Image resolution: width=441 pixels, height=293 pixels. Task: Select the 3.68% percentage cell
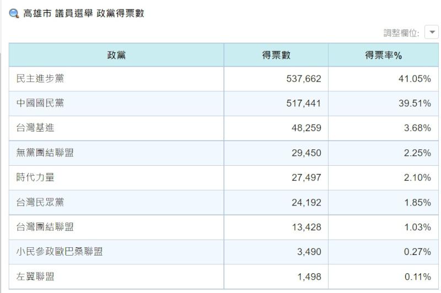click(416, 128)
